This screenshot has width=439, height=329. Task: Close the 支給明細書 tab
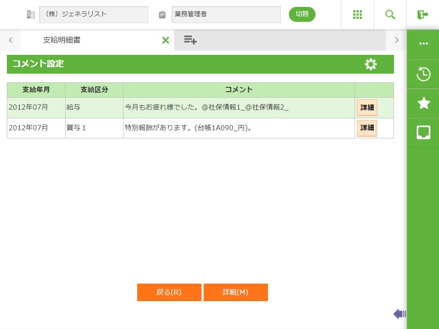click(x=165, y=40)
